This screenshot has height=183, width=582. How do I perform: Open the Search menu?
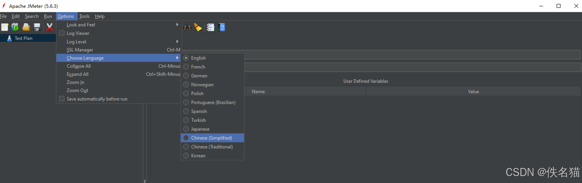point(32,16)
